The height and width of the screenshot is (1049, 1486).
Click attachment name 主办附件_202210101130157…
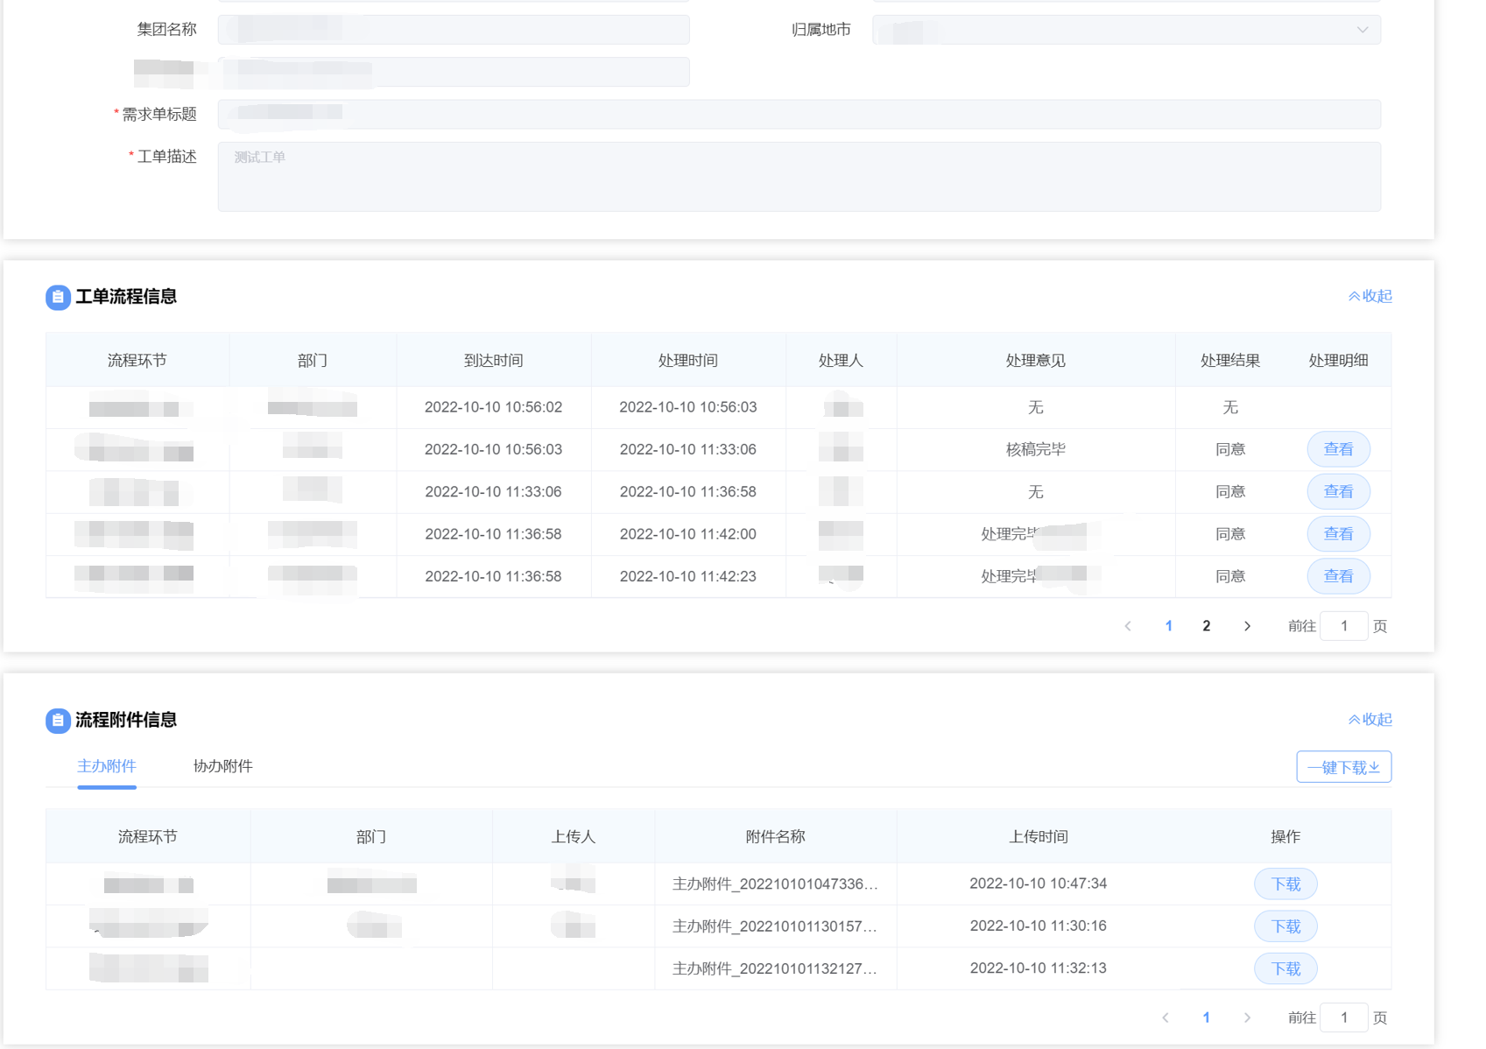(x=775, y=926)
